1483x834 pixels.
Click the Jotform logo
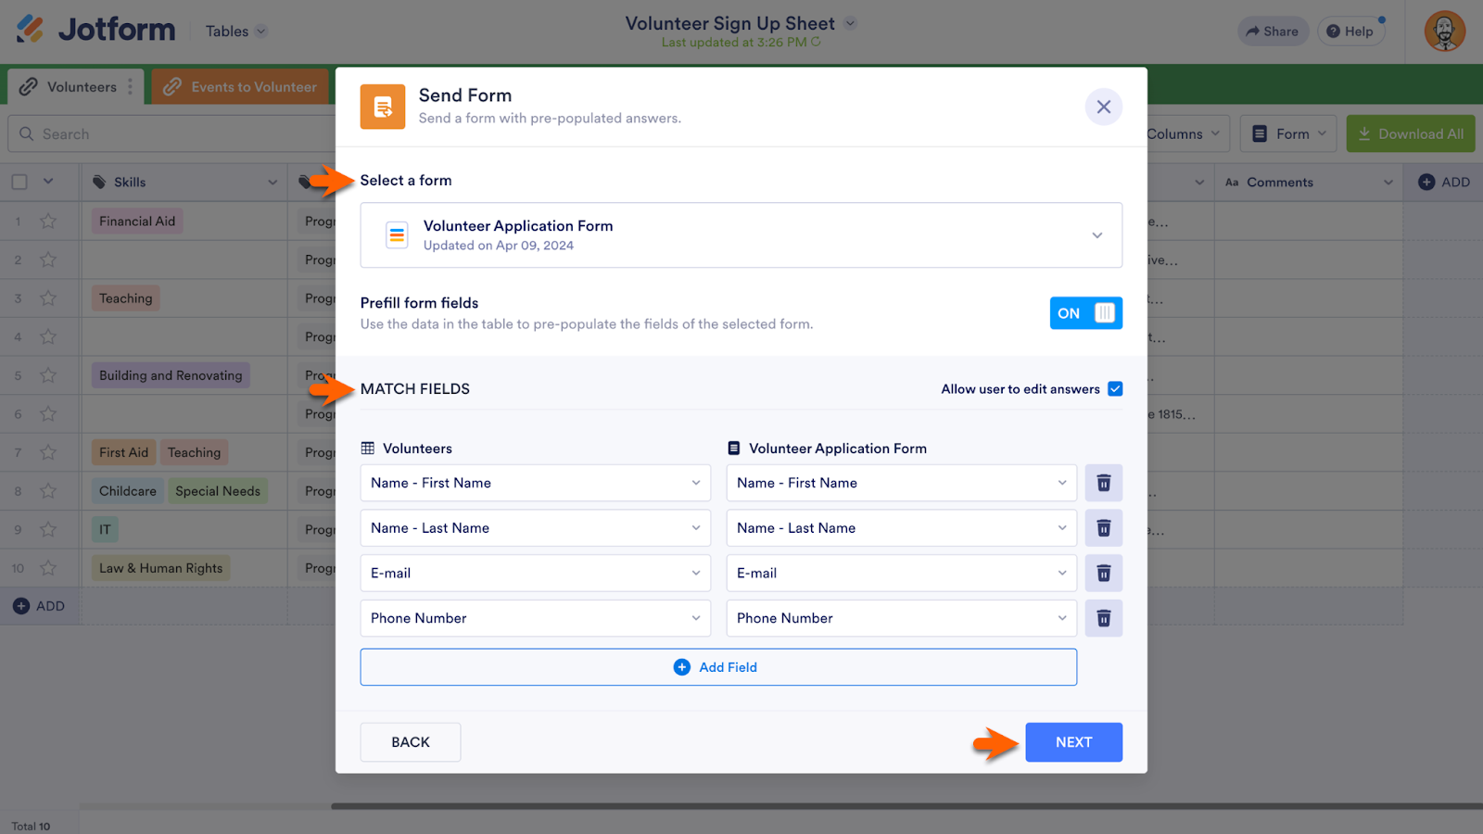[96, 30]
